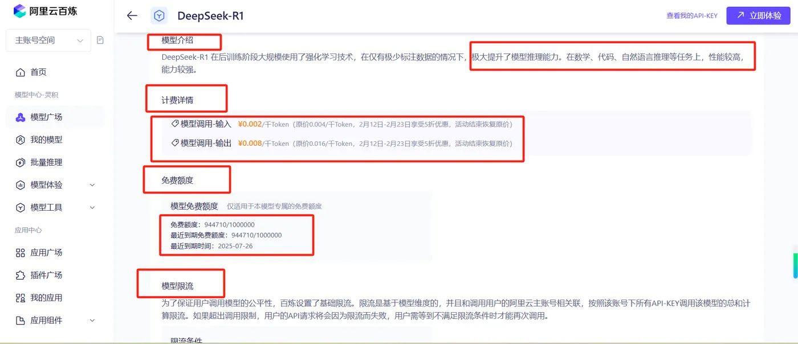Click the My Models (我的模型) icon
The width and height of the screenshot is (798, 344).
[21, 140]
